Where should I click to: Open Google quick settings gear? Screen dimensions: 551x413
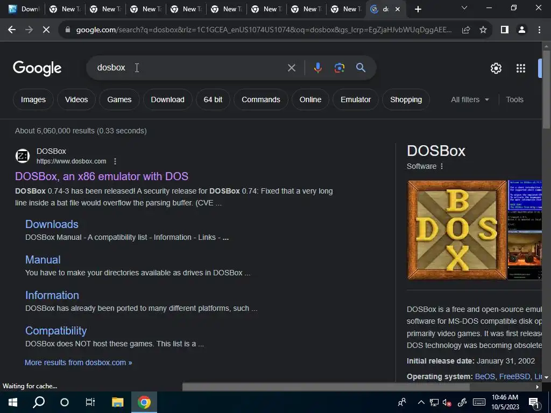496,68
